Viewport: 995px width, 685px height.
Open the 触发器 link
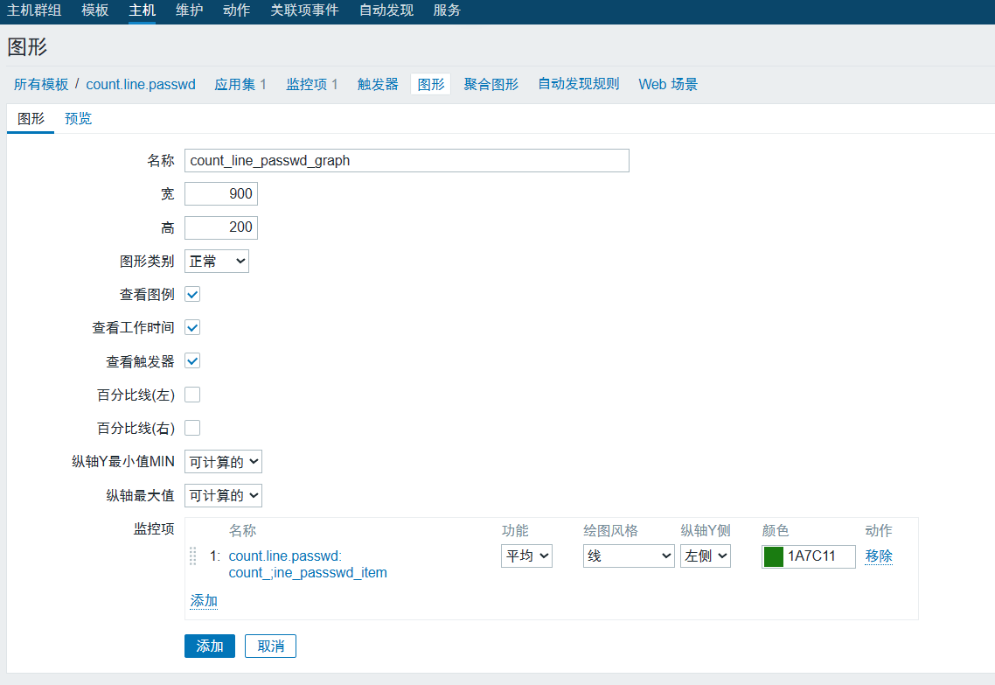tap(378, 85)
